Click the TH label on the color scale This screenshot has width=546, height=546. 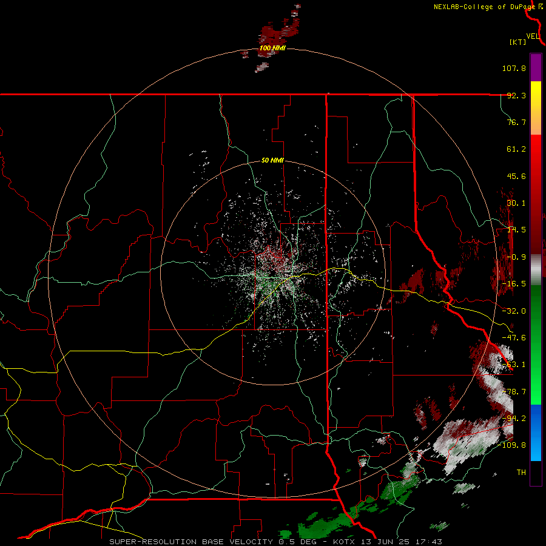pyautogui.click(x=521, y=473)
